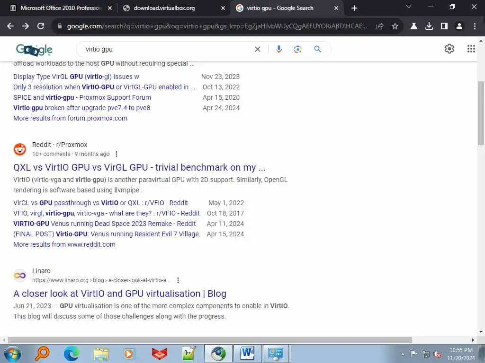Image resolution: width=485 pixels, height=363 pixels.
Task: Open the Windows Start button
Action: tap(13, 354)
